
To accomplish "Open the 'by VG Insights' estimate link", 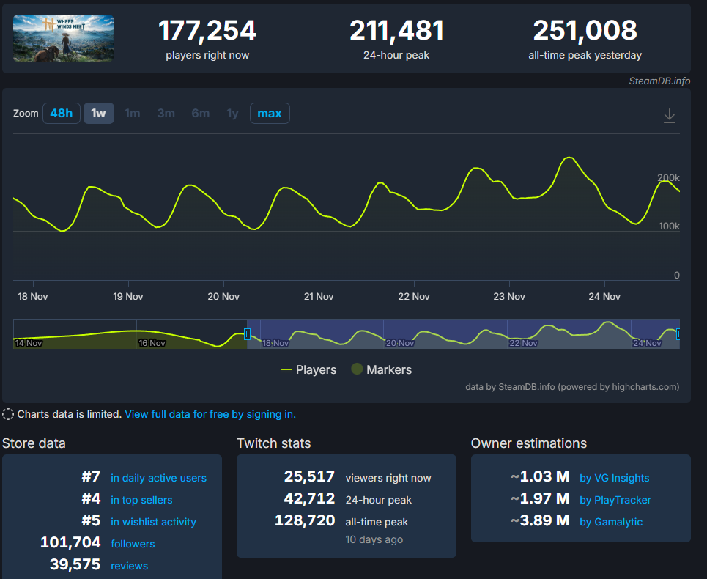I will [614, 478].
